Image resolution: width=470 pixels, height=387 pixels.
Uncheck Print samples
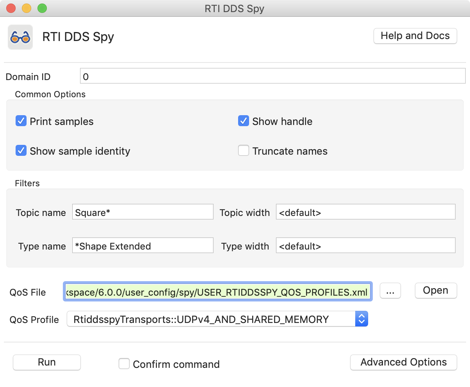(x=21, y=121)
